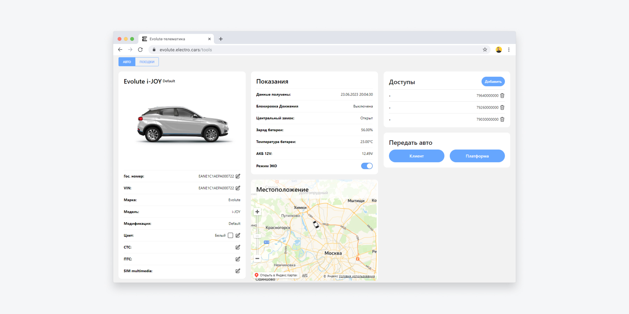
Task: Transfer car to Клиент
Action: [417, 156]
